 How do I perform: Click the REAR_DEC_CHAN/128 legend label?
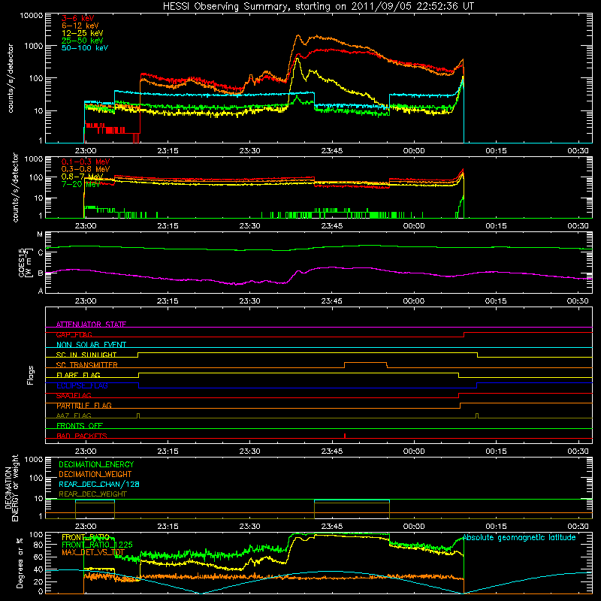point(99,484)
